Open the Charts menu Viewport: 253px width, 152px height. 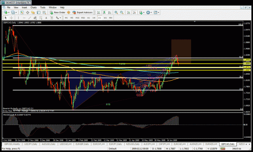coord(34,8)
